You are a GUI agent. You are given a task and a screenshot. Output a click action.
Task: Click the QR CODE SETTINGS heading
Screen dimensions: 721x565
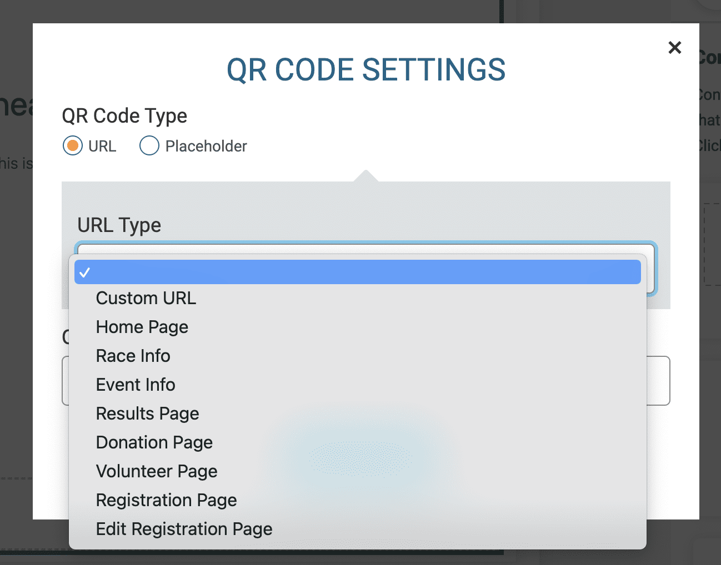click(365, 69)
